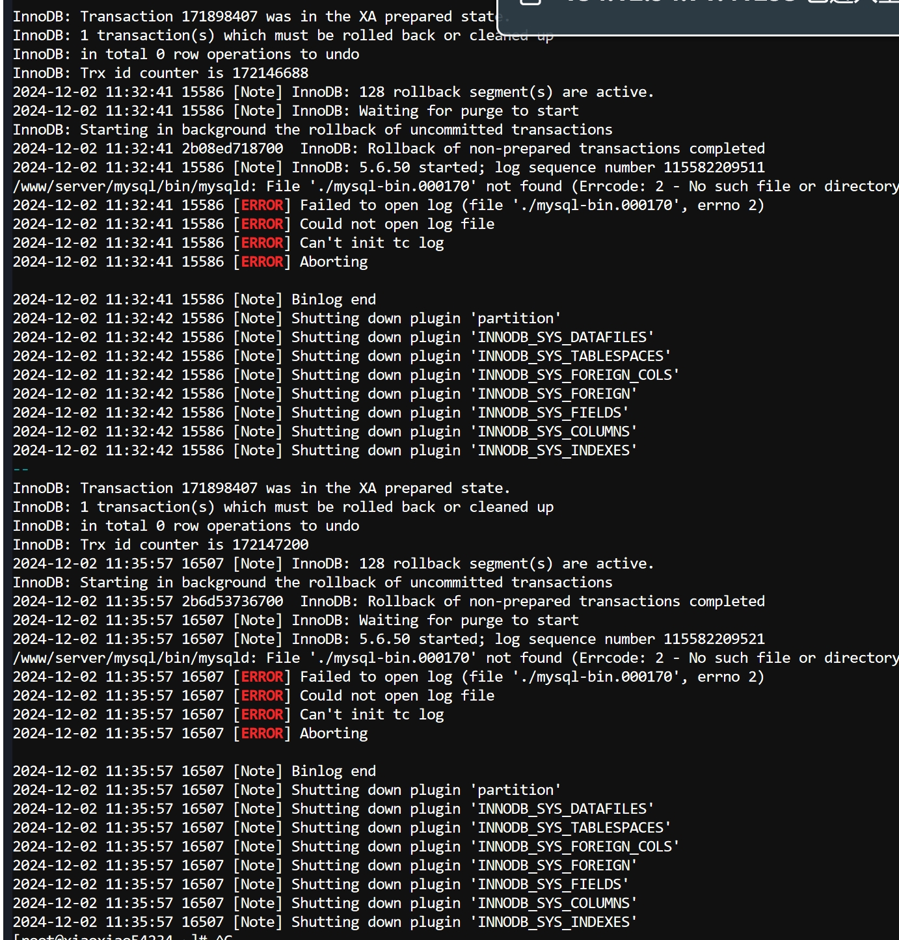Click the 'Trx id counter is 172147200' line
This screenshot has height=940, width=899.
coord(161,544)
